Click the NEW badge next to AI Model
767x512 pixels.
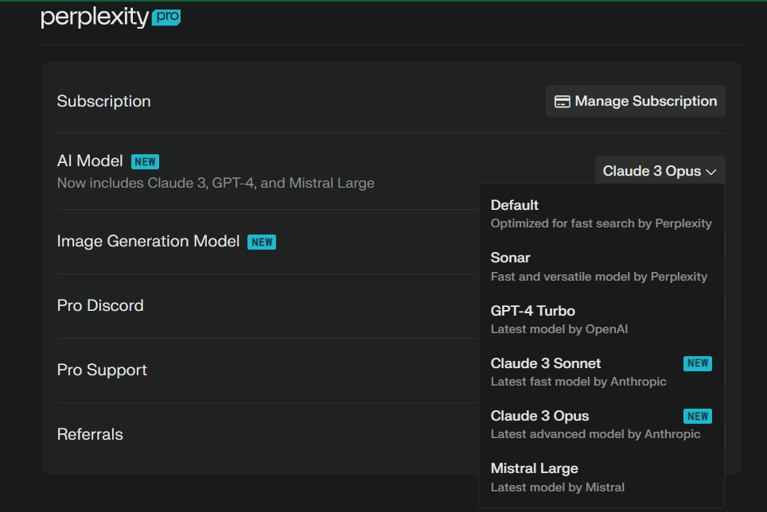pos(145,161)
